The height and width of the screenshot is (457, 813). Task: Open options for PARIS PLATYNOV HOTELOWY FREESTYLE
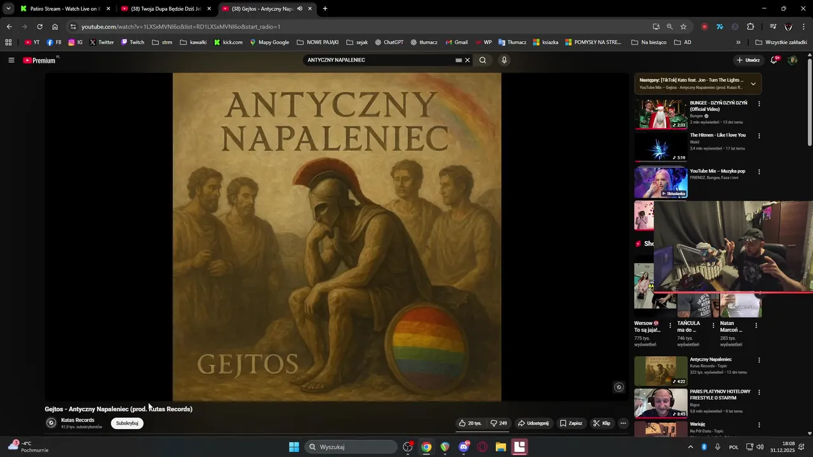point(759,392)
